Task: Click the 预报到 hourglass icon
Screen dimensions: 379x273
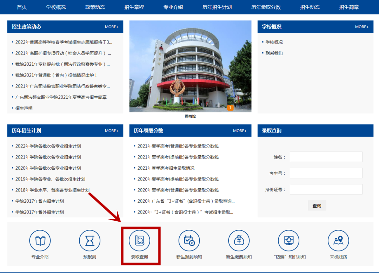Action: point(90,241)
